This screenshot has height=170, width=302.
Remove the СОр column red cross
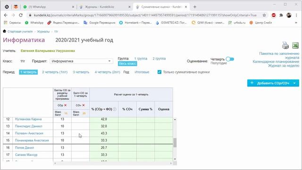pos(65,105)
